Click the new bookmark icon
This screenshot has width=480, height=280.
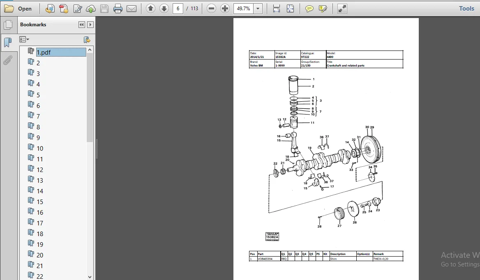coord(87,40)
